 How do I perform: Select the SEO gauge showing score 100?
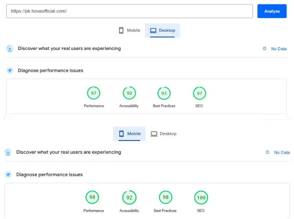[201, 197]
